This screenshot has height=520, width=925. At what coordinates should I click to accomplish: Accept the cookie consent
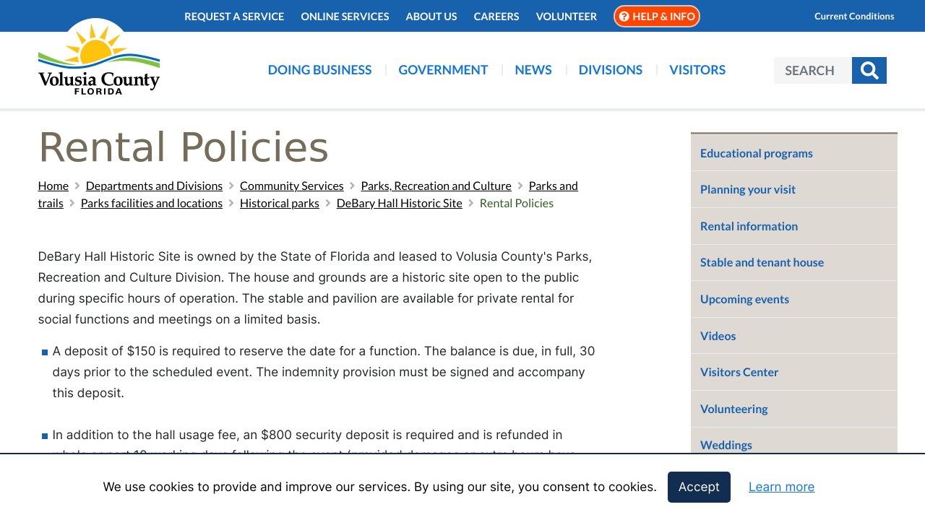pos(699,487)
